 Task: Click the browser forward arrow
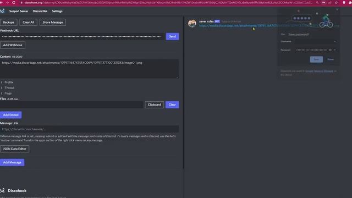pos(7,2)
